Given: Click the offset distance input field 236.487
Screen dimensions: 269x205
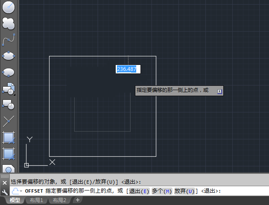Looking at the screenshot, I should pyautogui.click(x=128, y=69).
